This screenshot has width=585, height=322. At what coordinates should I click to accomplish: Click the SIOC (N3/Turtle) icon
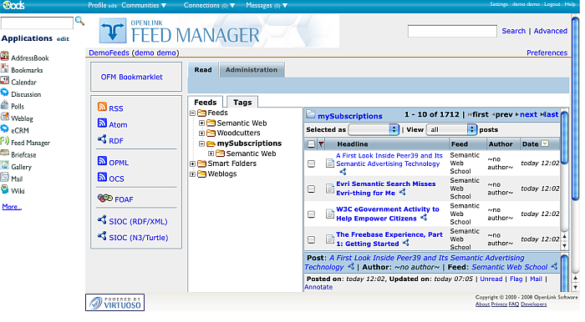pyautogui.click(x=102, y=235)
